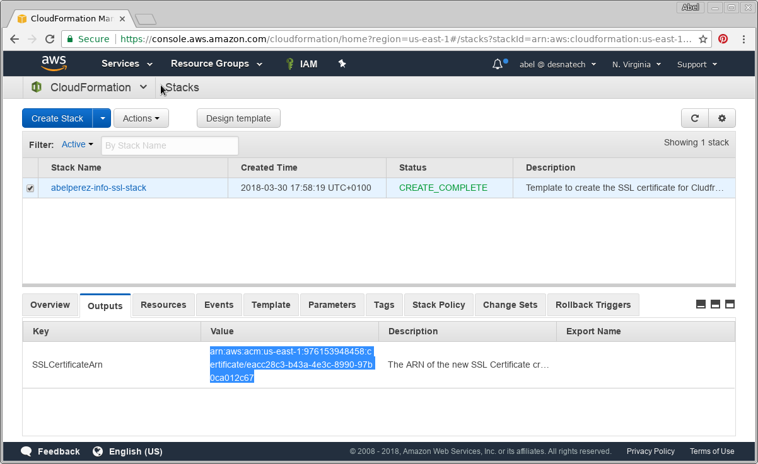The image size is (758, 464).
Task: Click the secure padlock site info
Action: [89, 39]
